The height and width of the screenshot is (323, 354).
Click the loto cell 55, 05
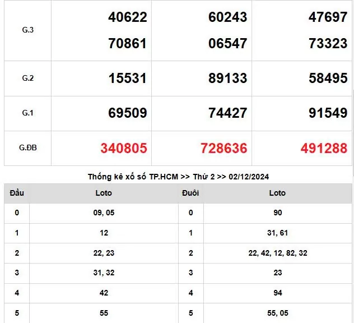(x=278, y=313)
